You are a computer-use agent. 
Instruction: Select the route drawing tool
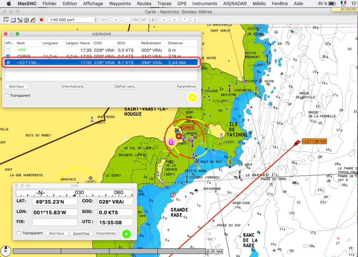[20, 20]
